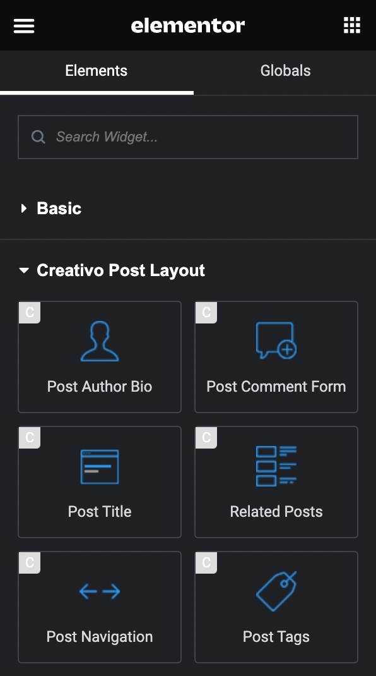The image size is (376, 676).
Task: Select the Post Navigation arrows icon
Action: click(100, 591)
